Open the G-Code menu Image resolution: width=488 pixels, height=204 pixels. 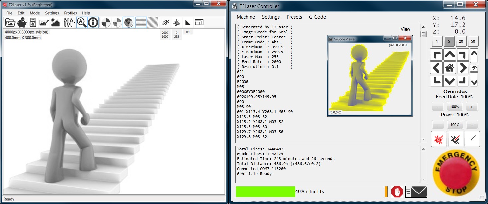click(317, 17)
